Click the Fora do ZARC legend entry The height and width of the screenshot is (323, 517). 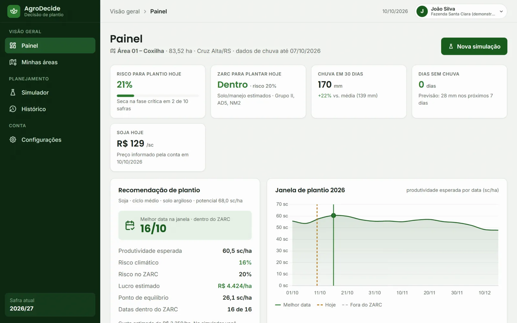(362, 305)
